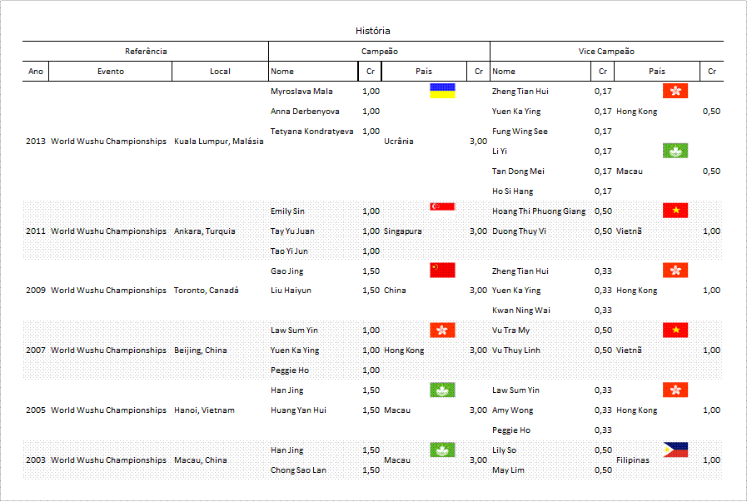
Task: Click Hong Kong flag beside Zheng Tian Hui 0,33
Action: pyautogui.click(x=675, y=270)
